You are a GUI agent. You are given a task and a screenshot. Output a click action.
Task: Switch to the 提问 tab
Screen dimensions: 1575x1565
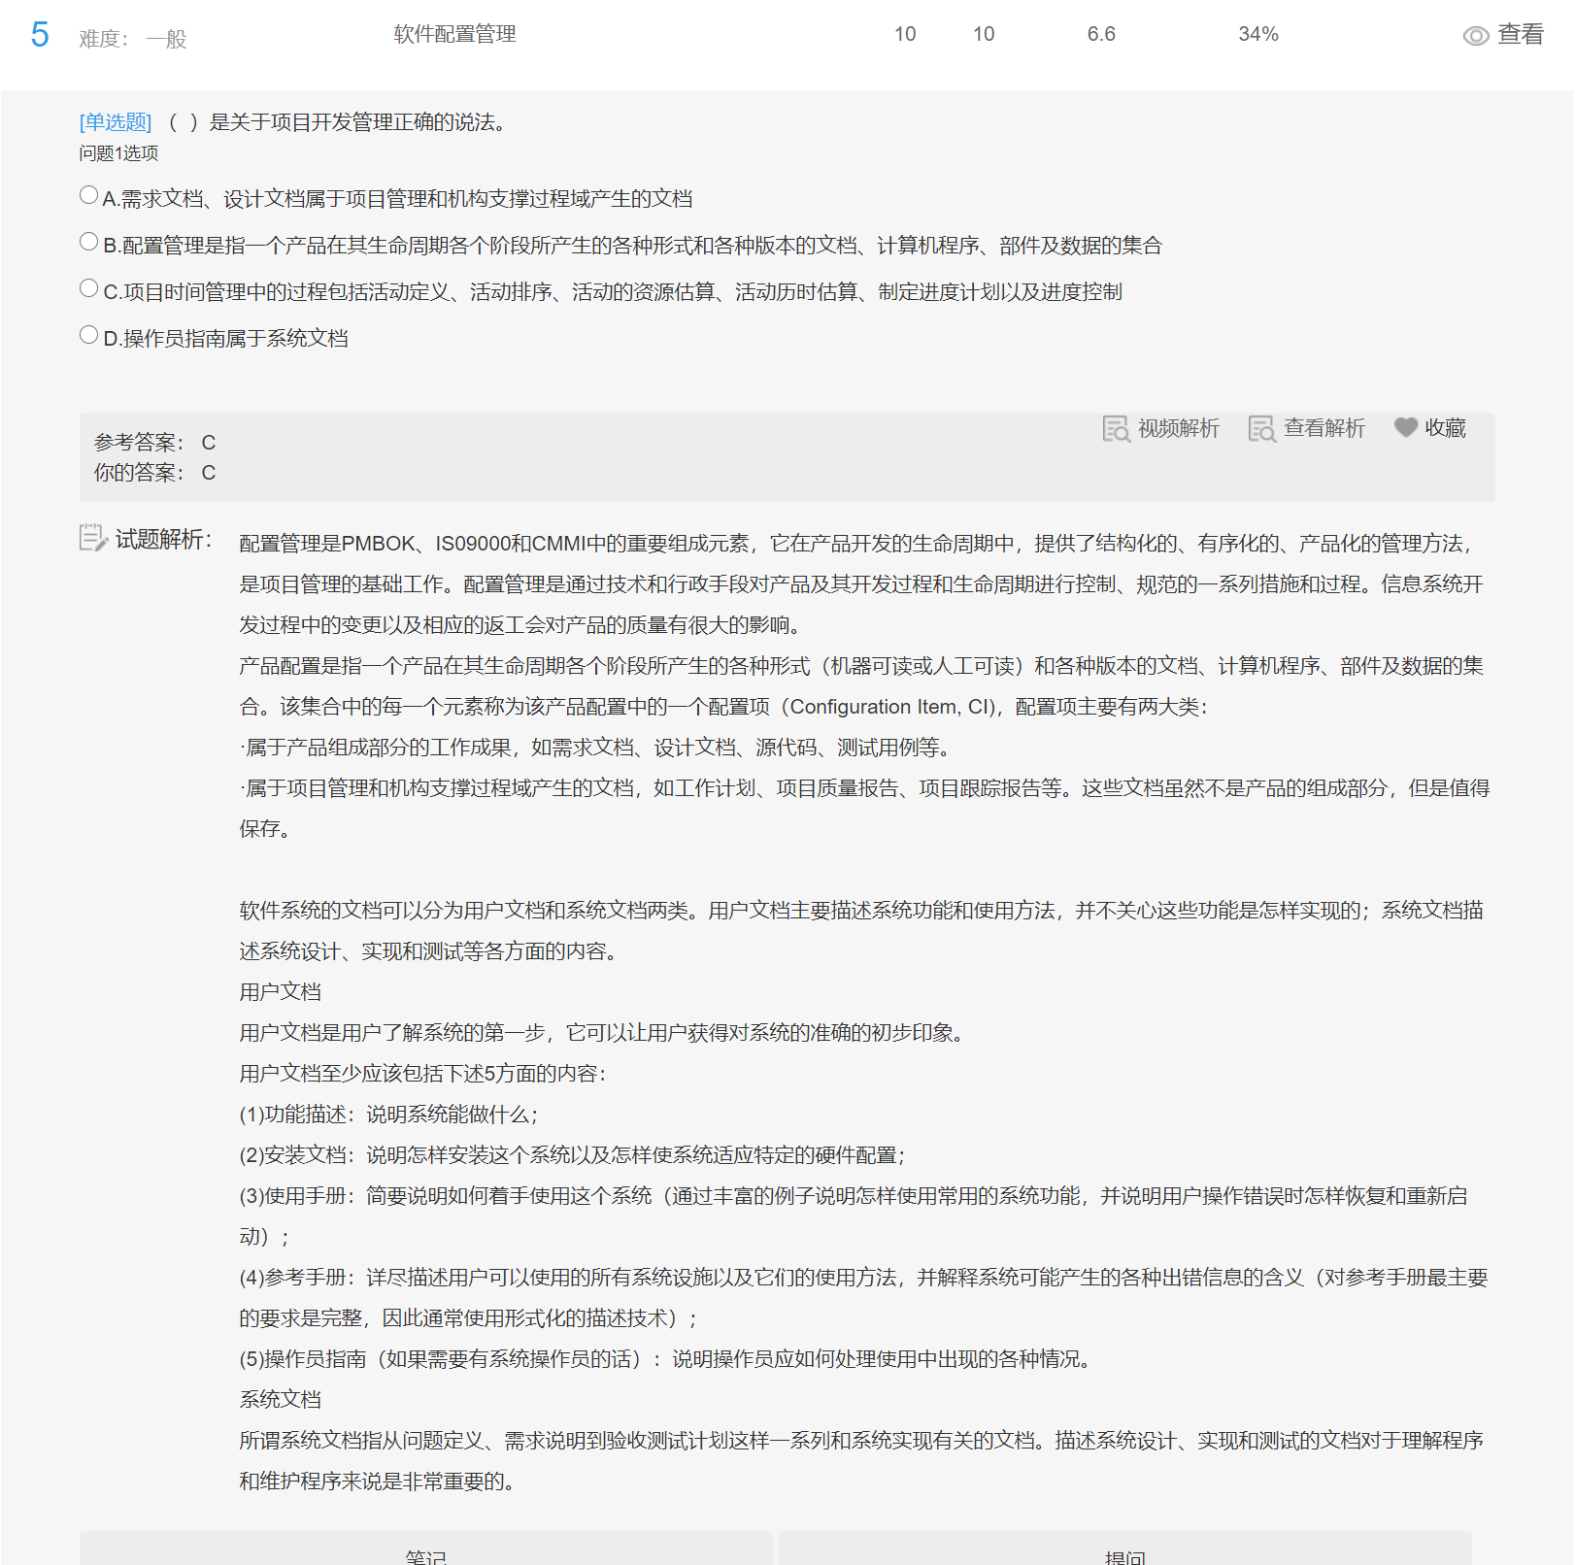click(x=1125, y=1549)
